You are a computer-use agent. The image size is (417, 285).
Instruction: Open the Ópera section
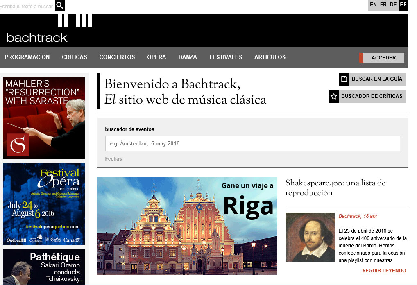point(156,57)
